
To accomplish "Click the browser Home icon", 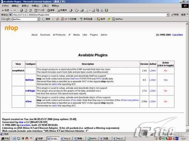I will point(30,10).
